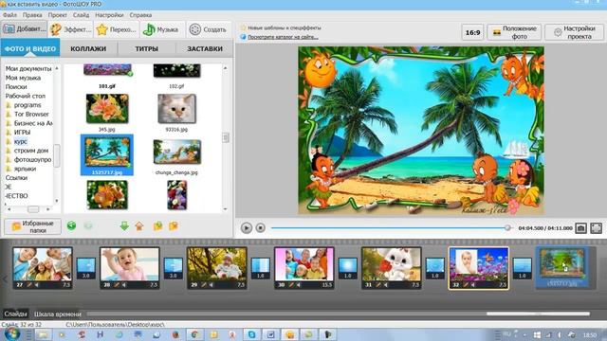607x341 pixels.
Task: Click the pencil edit icon on slide 29
Action: (x=204, y=285)
